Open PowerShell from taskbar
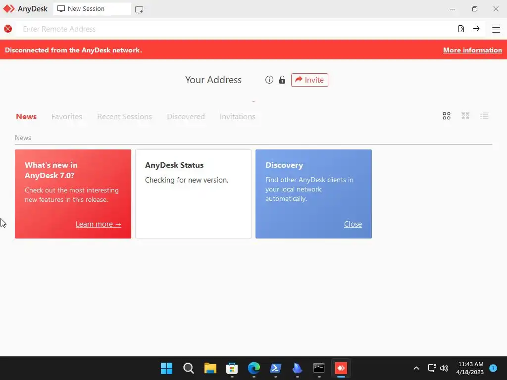The height and width of the screenshot is (380, 507). pyautogui.click(x=275, y=368)
